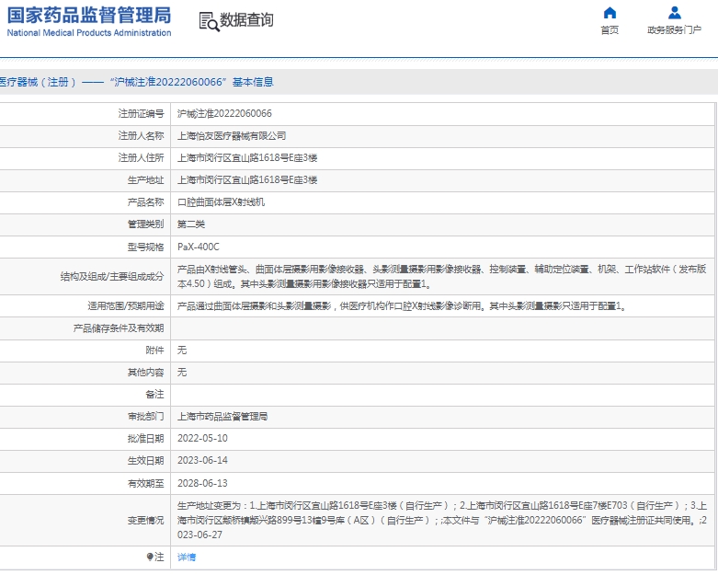Click the change record text 生产地址变更为

point(442,520)
